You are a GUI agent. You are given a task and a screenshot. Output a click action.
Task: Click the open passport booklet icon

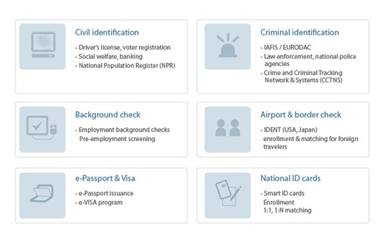(x=42, y=196)
